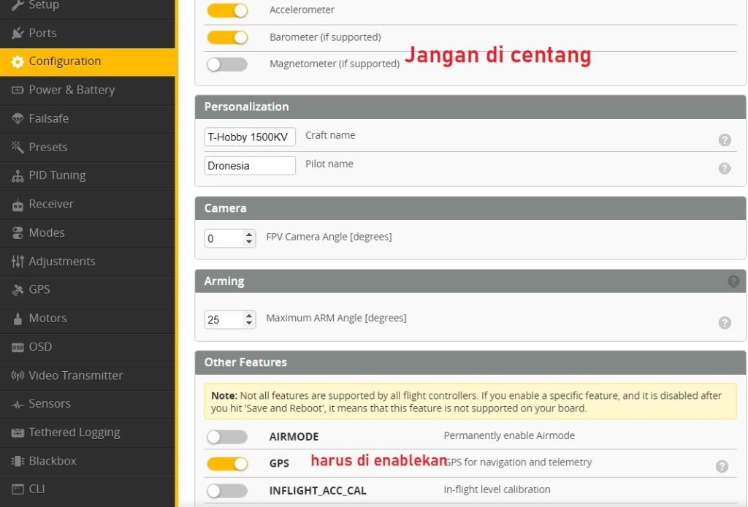The image size is (748, 507).
Task: Click the Pilot name text field
Action: (250, 166)
